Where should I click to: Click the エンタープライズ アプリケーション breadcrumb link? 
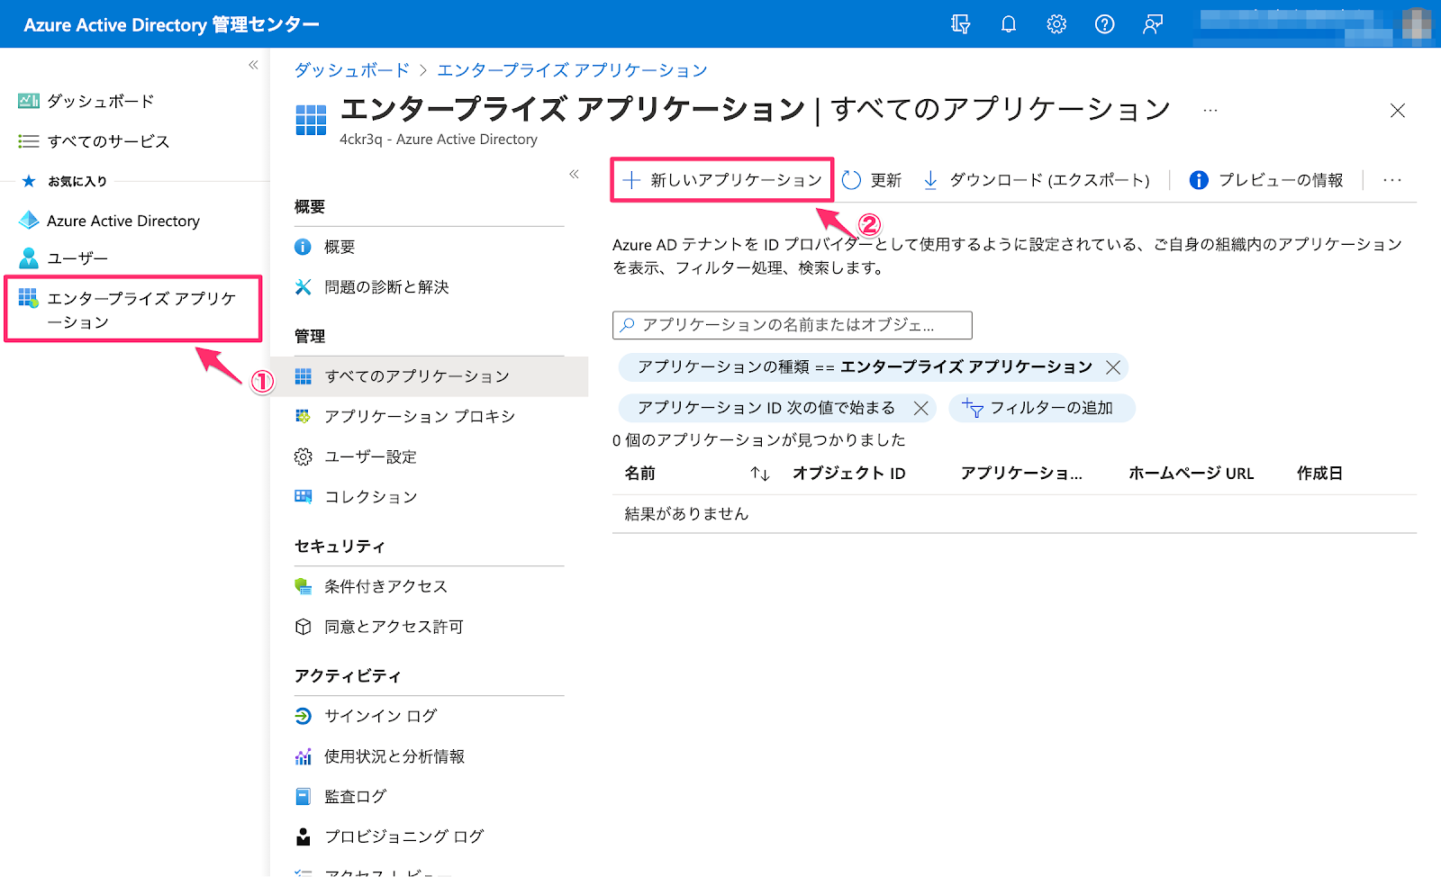coord(572,70)
